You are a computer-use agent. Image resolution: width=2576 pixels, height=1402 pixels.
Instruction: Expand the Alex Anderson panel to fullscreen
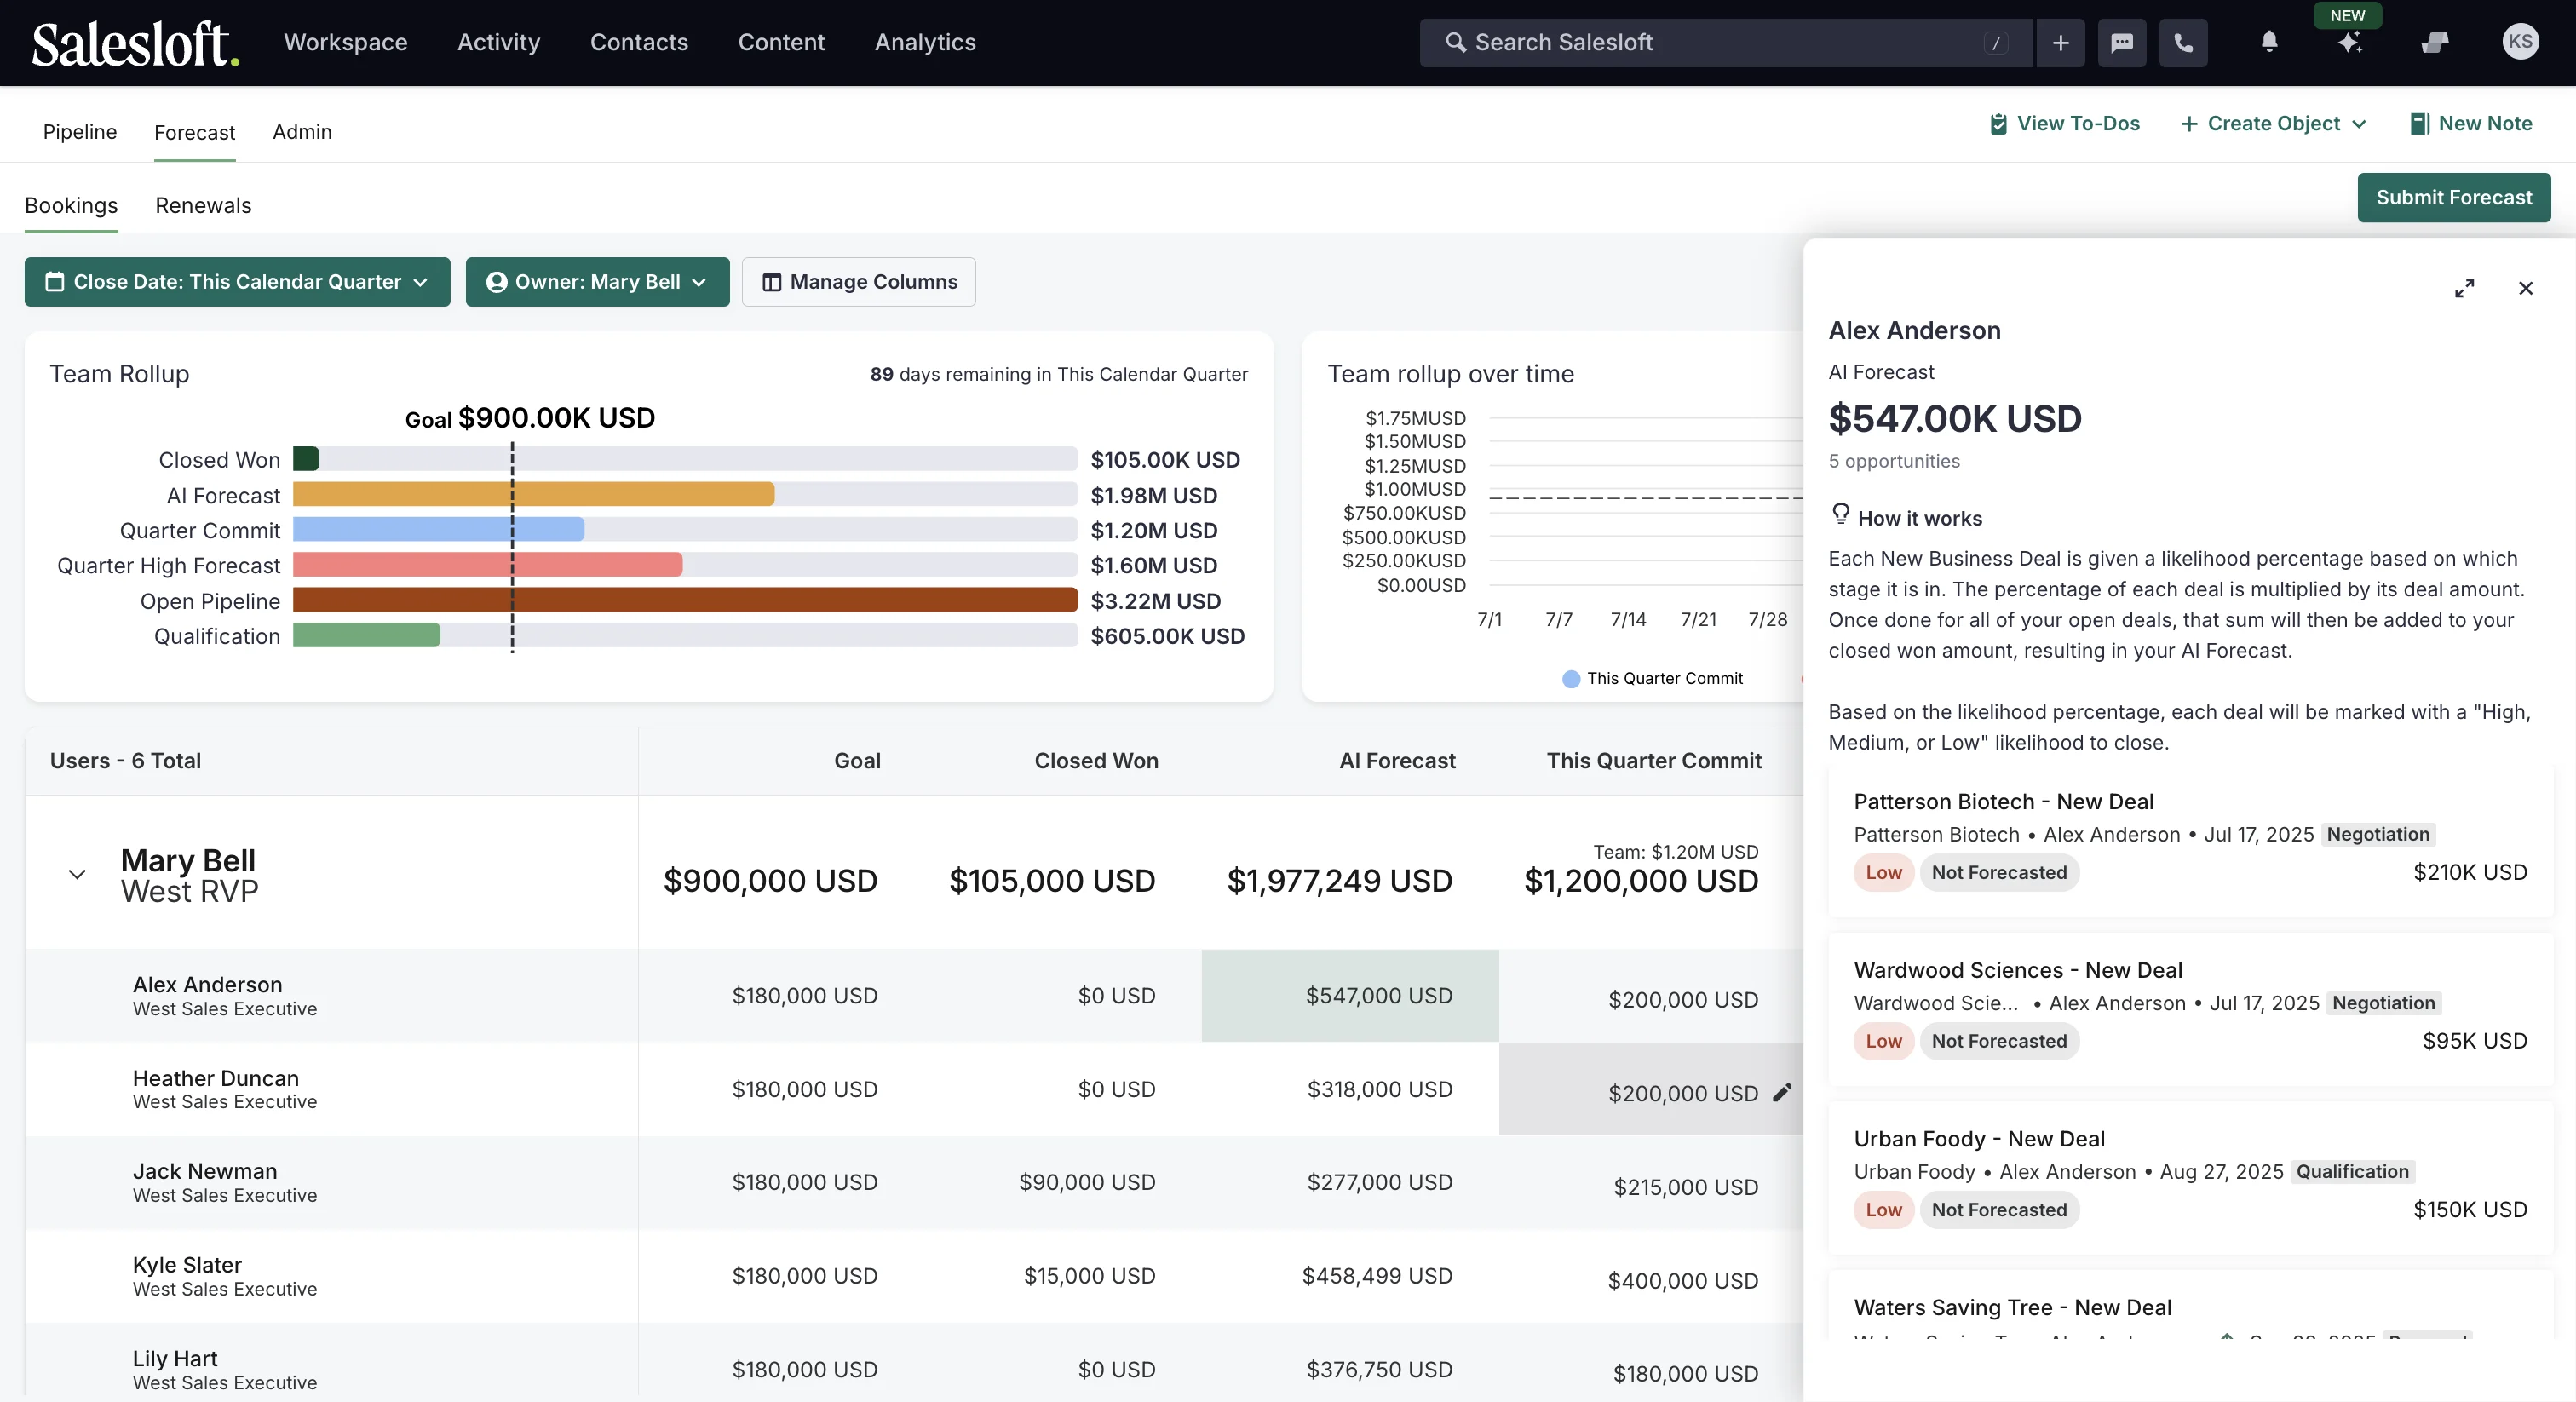(x=2464, y=289)
